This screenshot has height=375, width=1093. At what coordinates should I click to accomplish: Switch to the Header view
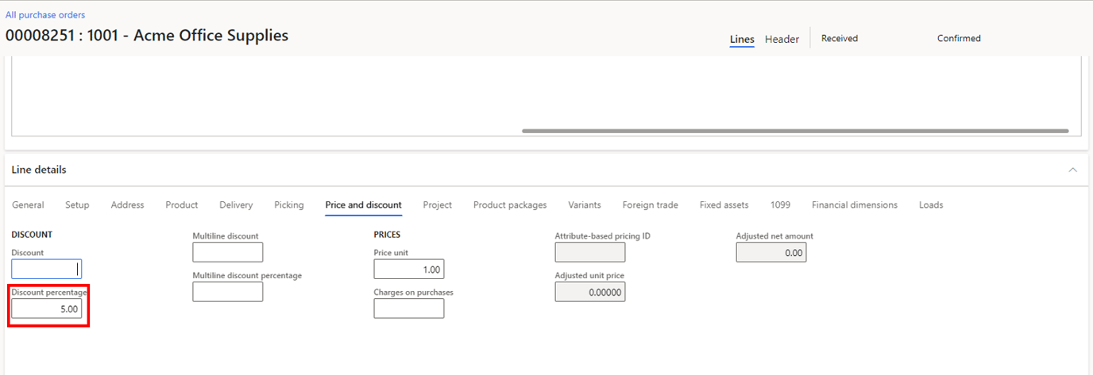[782, 39]
